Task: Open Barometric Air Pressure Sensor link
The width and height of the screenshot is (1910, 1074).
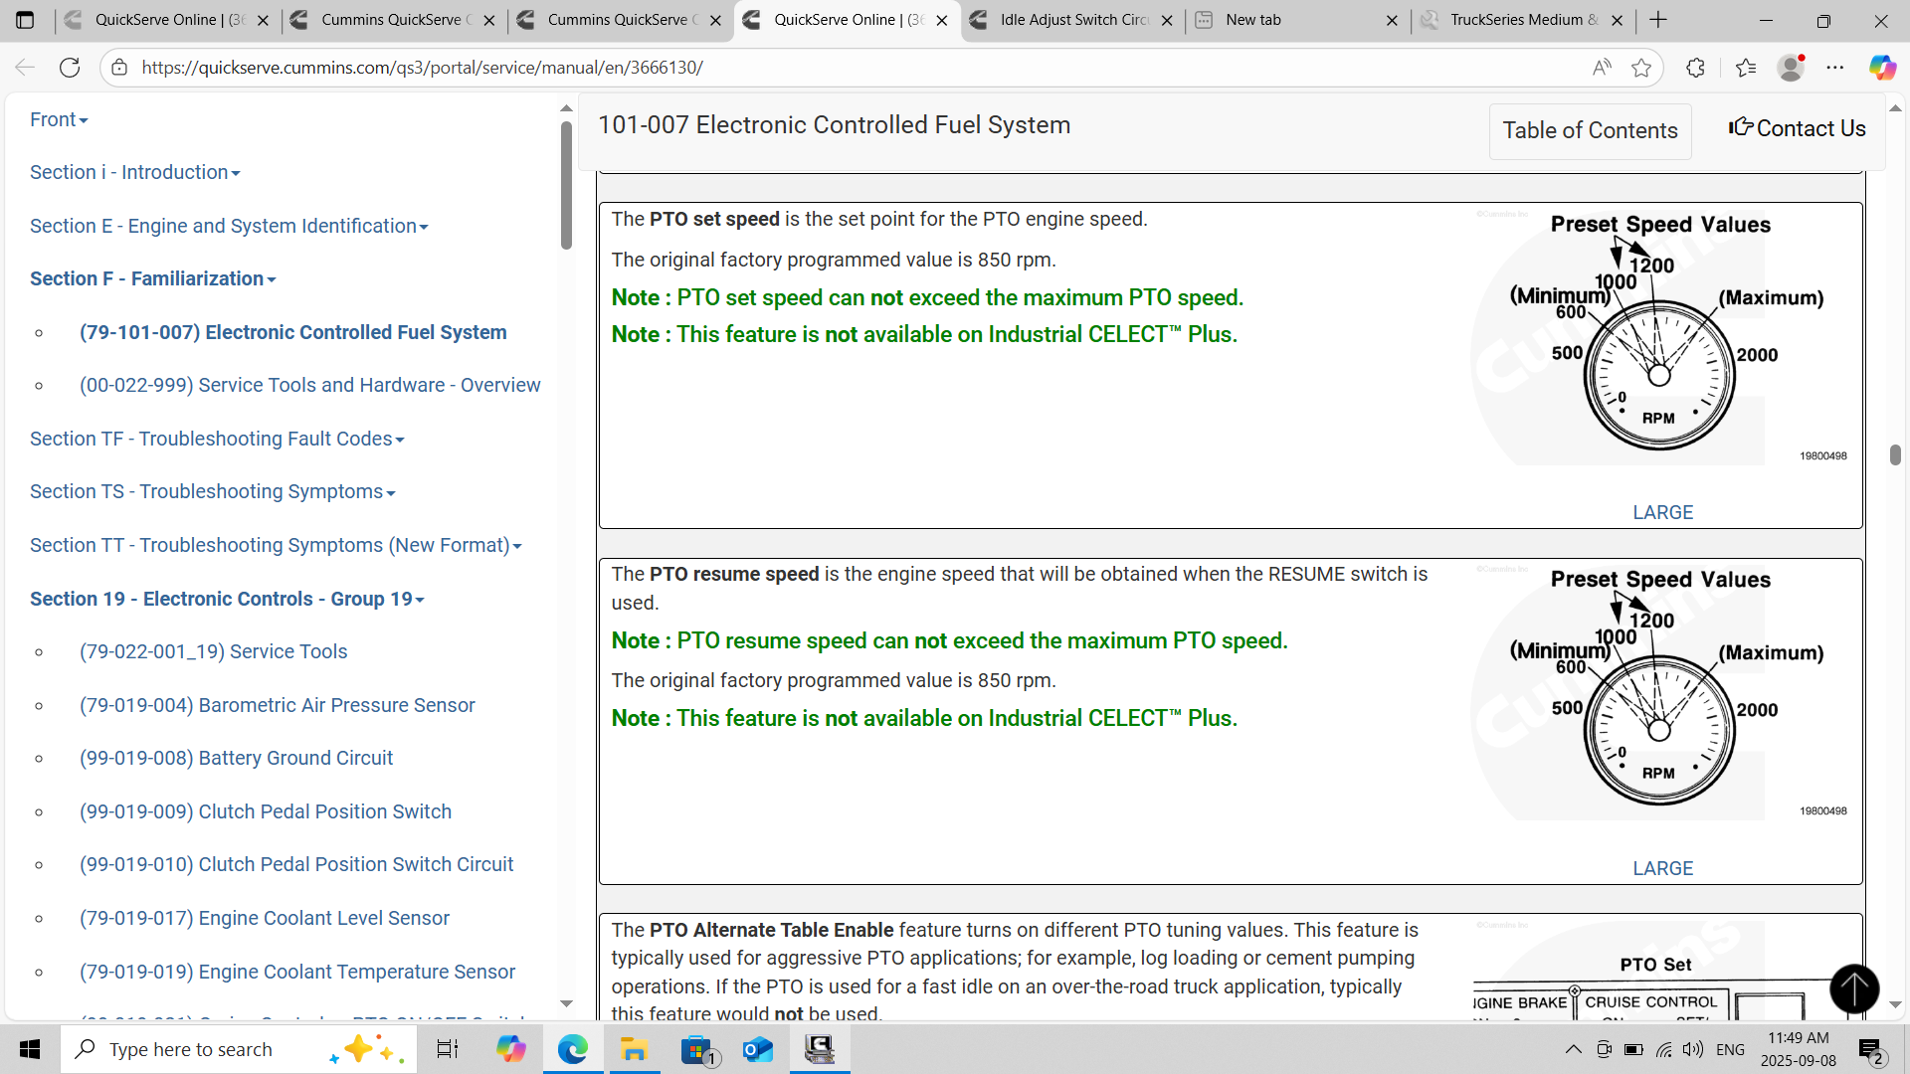Action: pyautogui.click(x=277, y=705)
